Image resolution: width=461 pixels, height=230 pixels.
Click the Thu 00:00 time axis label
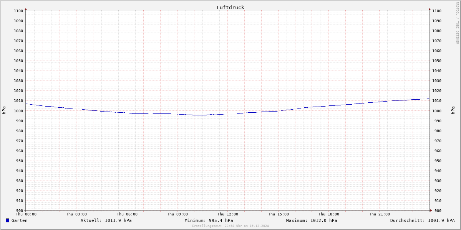pos(26,214)
